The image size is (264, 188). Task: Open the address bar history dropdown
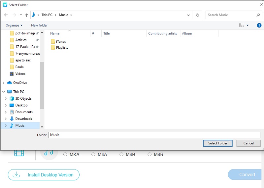pos(188,15)
